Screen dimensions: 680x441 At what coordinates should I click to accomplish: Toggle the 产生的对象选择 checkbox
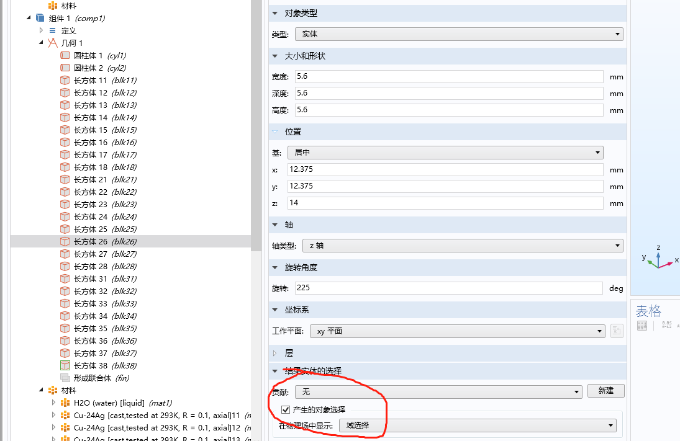pos(285,409)
